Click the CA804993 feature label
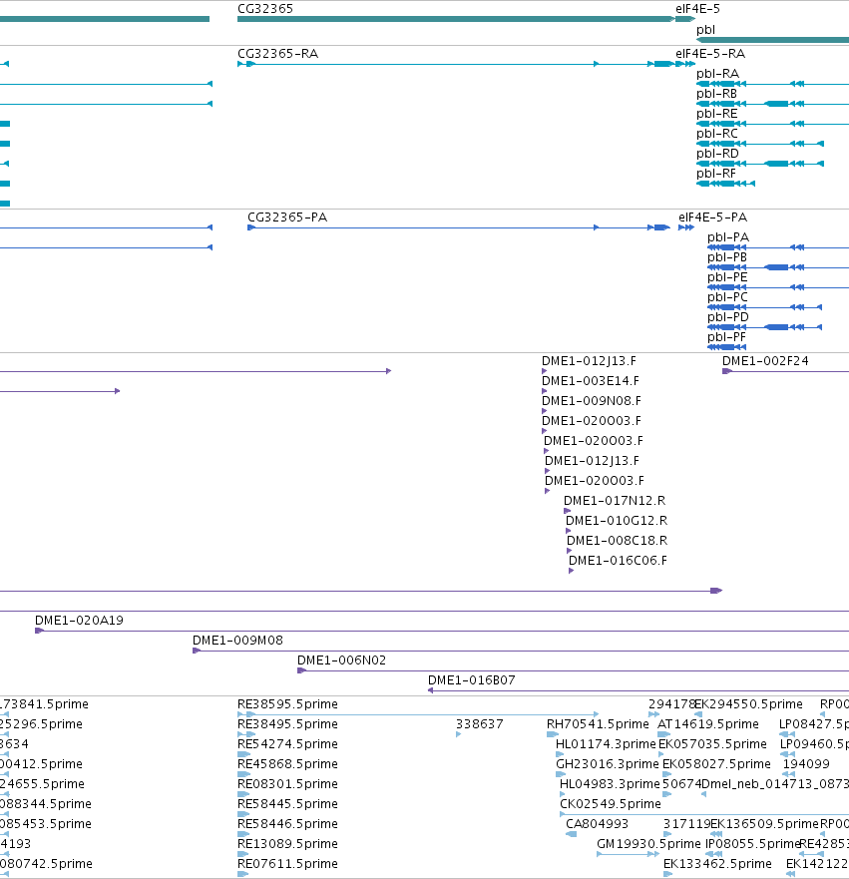The image size is (849, 879). [597, 824]
